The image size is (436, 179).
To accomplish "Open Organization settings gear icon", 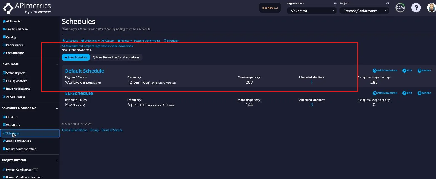I will (335, 3).
